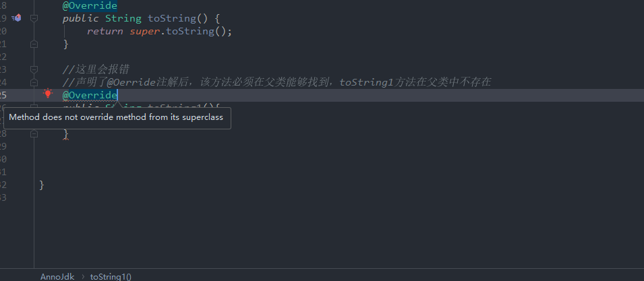This screenshot has width=644, height=281.
Task: Click the @Override annotation above toString()
Action: coord(90,5)
